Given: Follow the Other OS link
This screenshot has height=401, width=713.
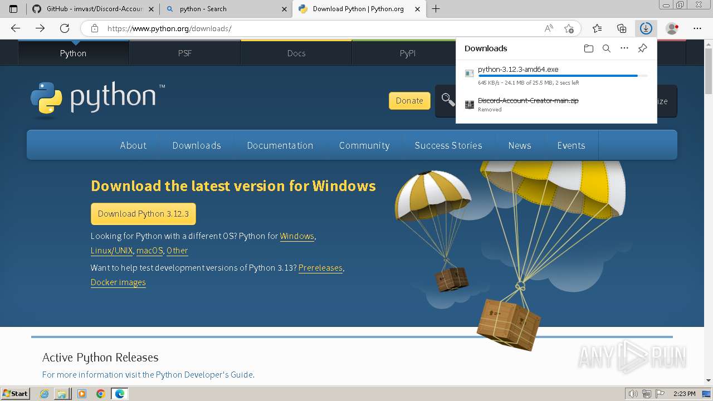Looking at the screenshot, I should click(x=177, y=251).
